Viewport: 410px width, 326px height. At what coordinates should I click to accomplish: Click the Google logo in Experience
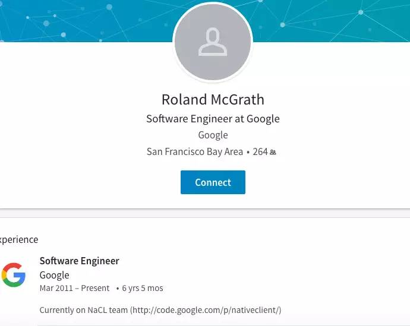13,274
